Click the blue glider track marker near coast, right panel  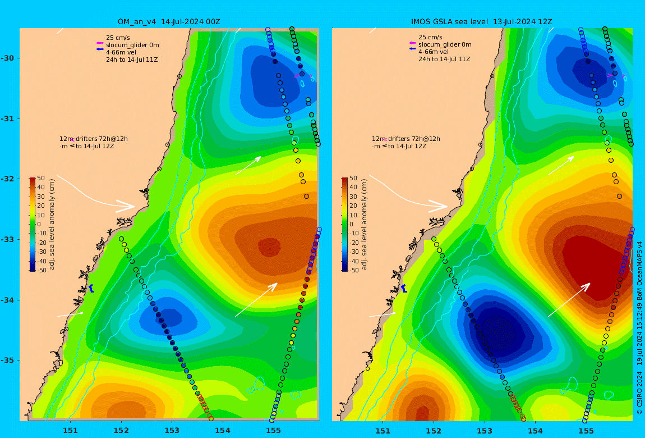[403, 288]
